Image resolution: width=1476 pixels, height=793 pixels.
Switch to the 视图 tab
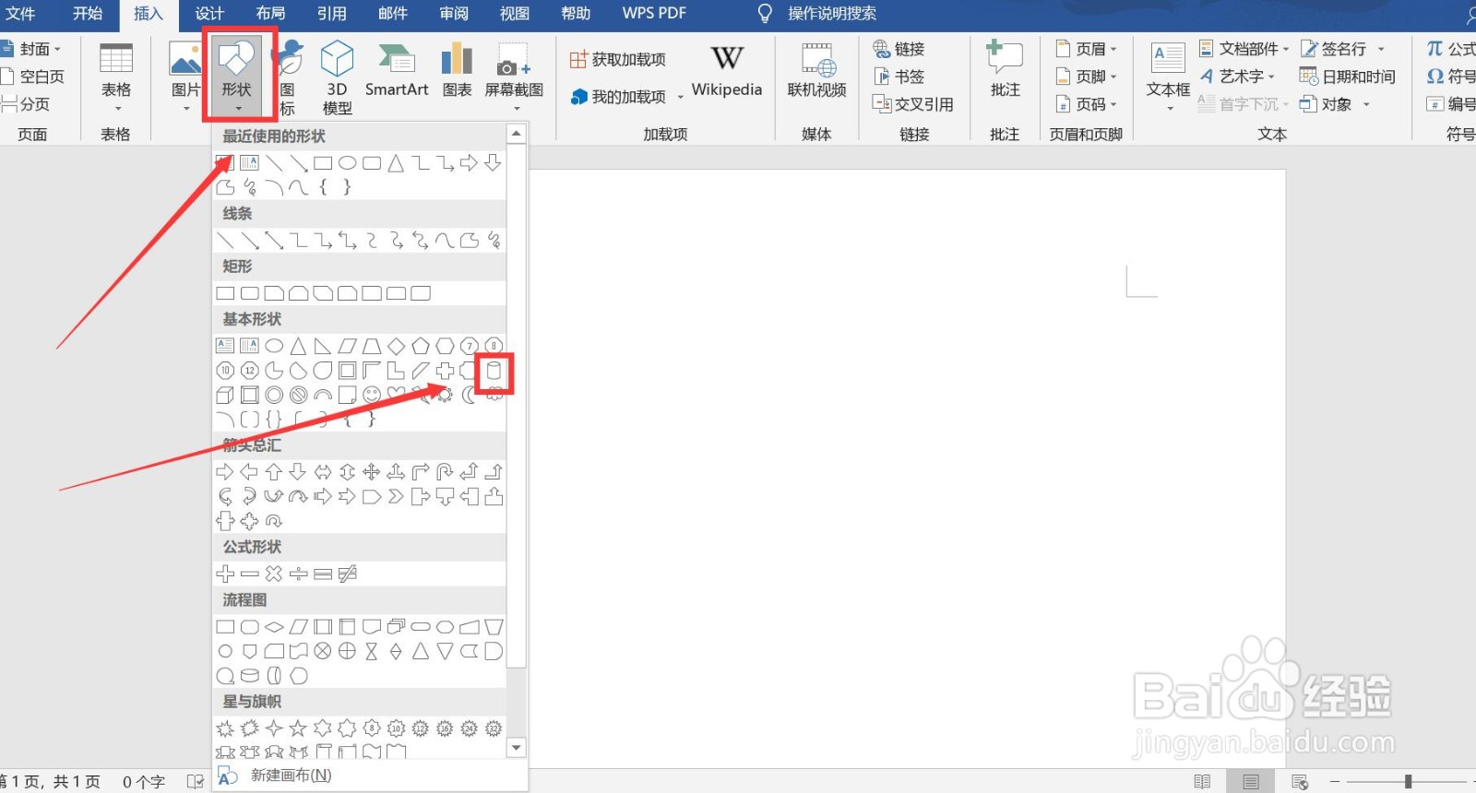(514, 14)
